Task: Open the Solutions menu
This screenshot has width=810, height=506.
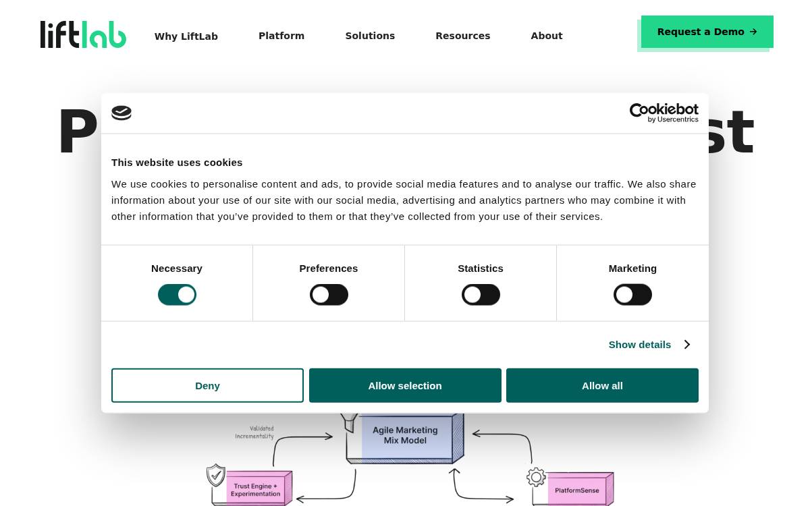Action: point(370,36)
